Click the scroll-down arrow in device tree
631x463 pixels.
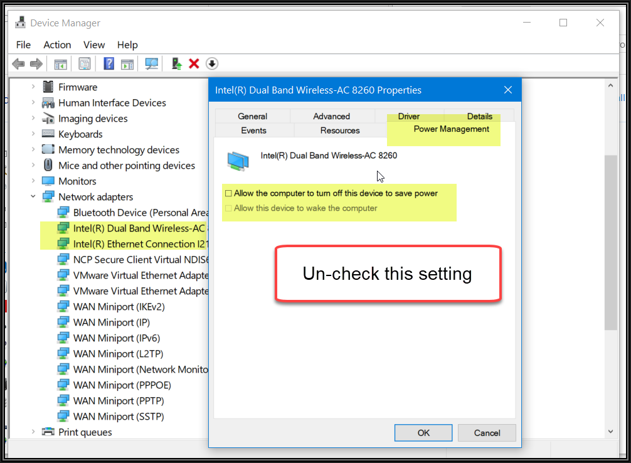610,431
